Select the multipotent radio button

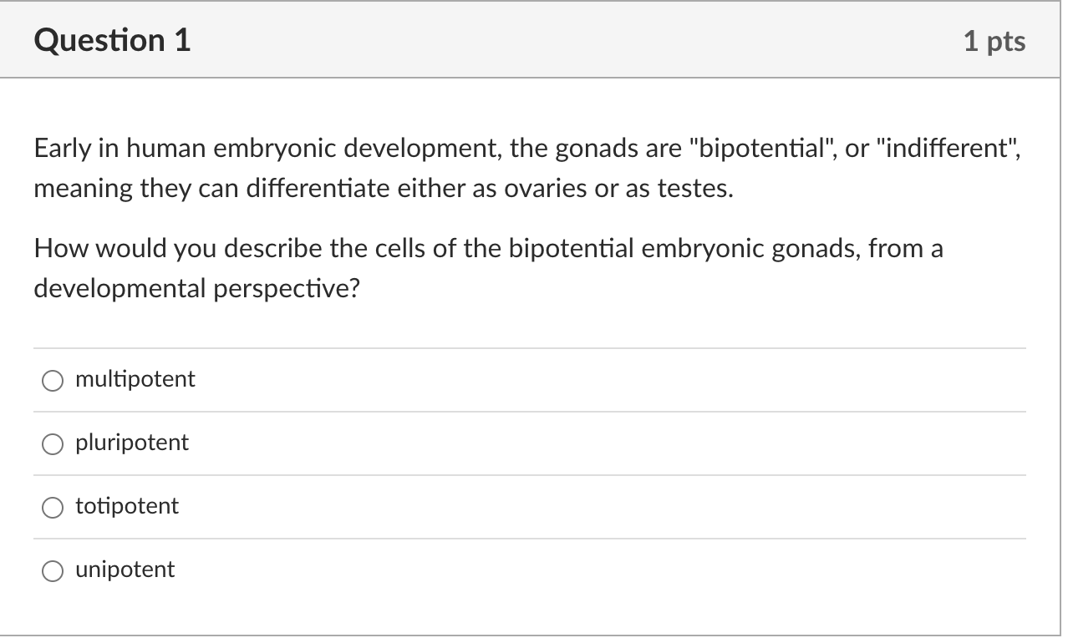pyautogui.click(x=53, y=381)
